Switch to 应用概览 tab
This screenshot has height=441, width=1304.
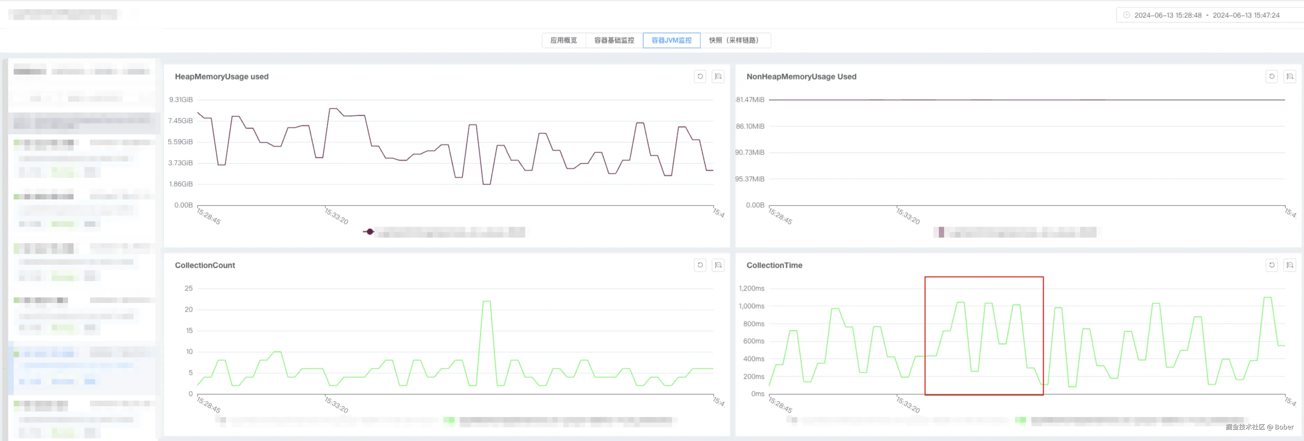(563, 41)
